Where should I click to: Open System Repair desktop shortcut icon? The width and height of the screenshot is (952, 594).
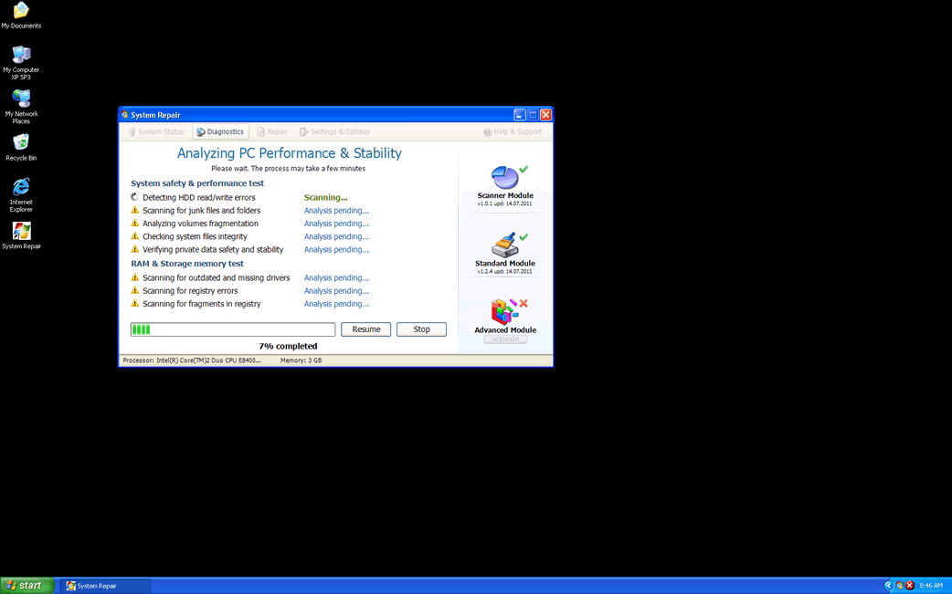21,232
